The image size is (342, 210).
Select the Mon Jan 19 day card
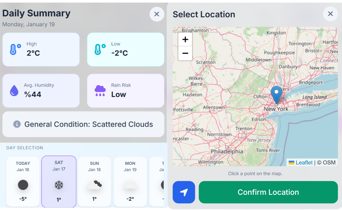pos(130,181)
